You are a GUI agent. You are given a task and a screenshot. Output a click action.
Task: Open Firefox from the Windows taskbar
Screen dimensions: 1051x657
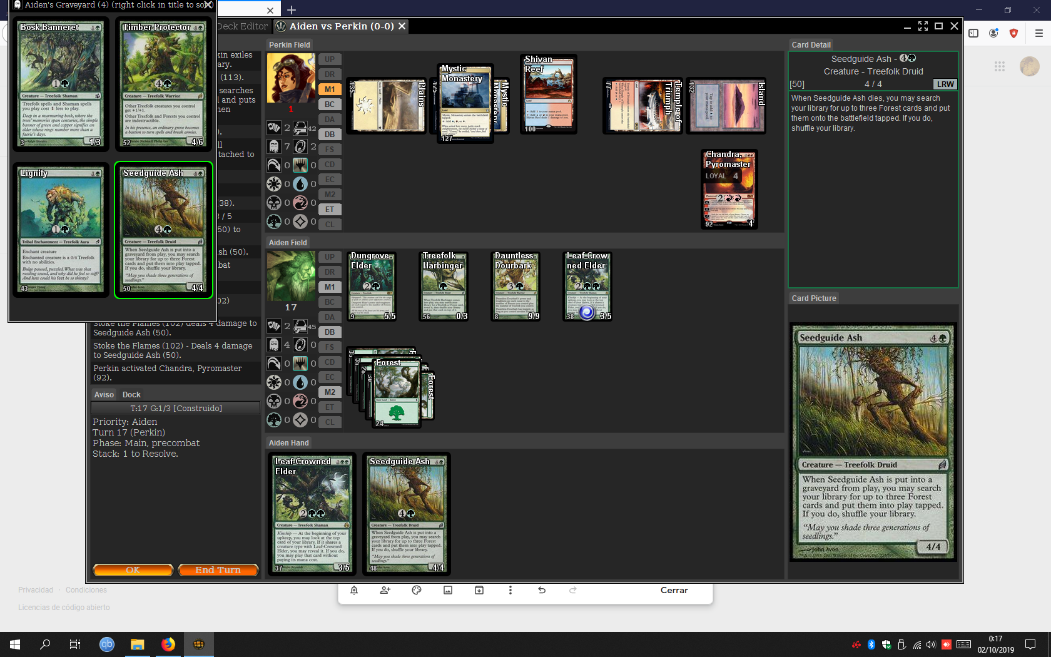(168, 644)
